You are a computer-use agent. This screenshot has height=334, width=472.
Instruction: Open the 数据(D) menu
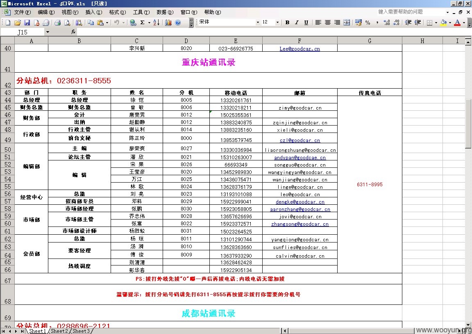pos(165,12)
